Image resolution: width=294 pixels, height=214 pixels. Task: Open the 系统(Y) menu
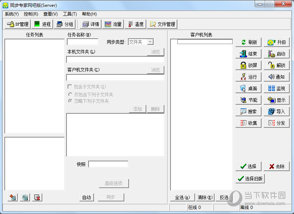12,14
